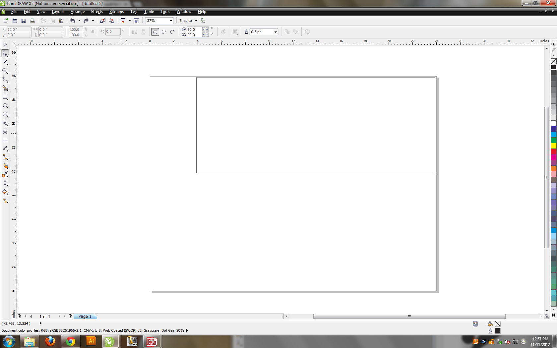Image resolution: width=557 pixels, height=348 pixels.
Task: Open the File menu
Action: pyautogui.click(x=14, y=12)
